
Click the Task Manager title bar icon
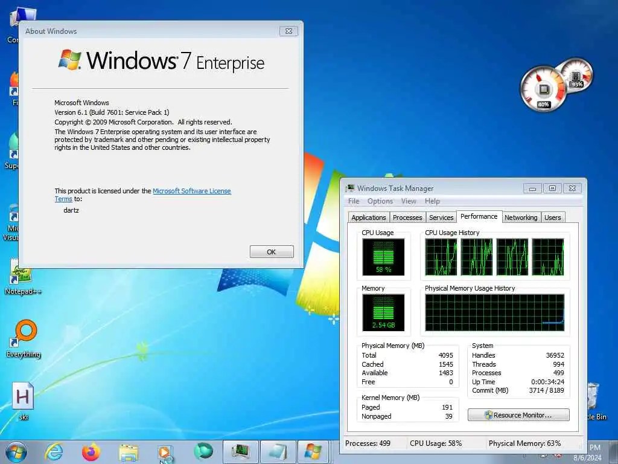(350, 188)
